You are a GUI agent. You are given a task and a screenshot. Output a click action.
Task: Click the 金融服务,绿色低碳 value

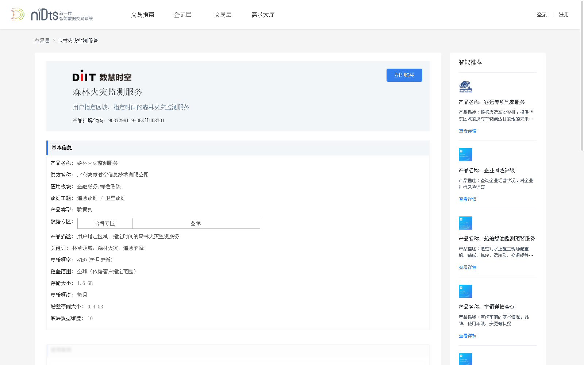coord(99,187)
